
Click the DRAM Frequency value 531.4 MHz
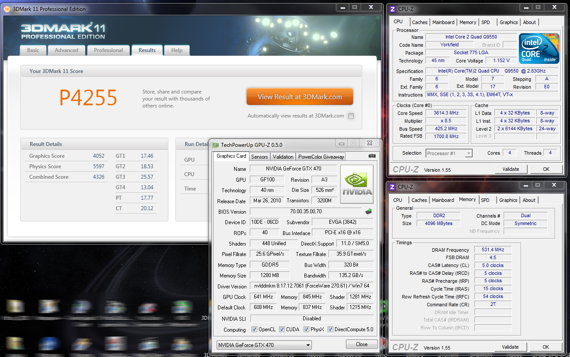click(x=493, y=250)
